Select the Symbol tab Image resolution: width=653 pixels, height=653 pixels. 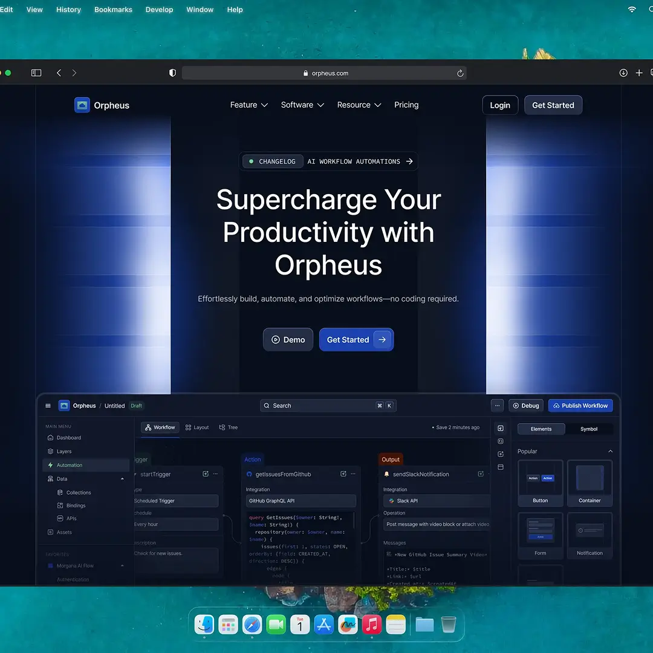click(x=589, y=429)
